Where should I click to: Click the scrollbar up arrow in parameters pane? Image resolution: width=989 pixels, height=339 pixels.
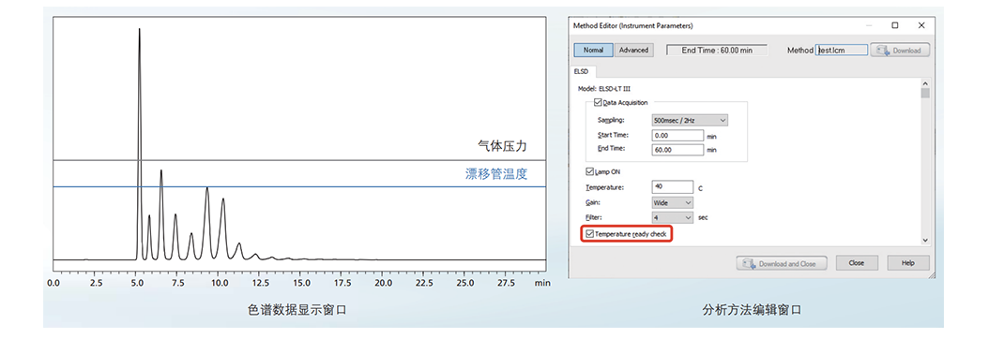tap(925, 83)
